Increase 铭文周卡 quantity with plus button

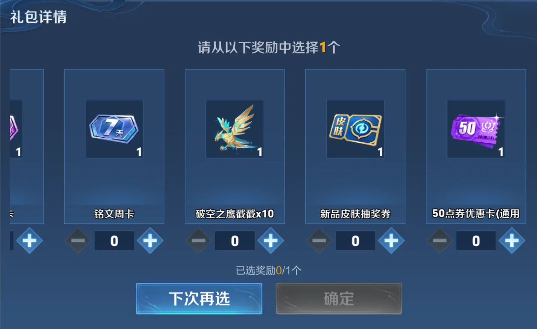coord(150,241)
